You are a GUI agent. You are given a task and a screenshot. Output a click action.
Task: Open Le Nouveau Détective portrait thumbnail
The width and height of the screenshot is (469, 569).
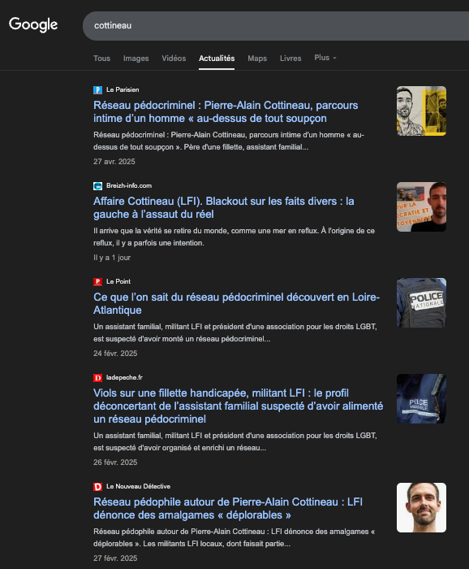point(421,508)
